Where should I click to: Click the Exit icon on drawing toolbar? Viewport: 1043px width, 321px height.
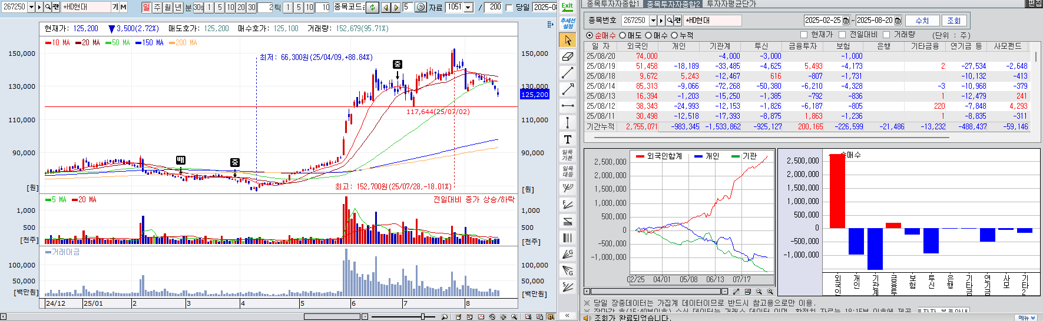tap(567, 7)
